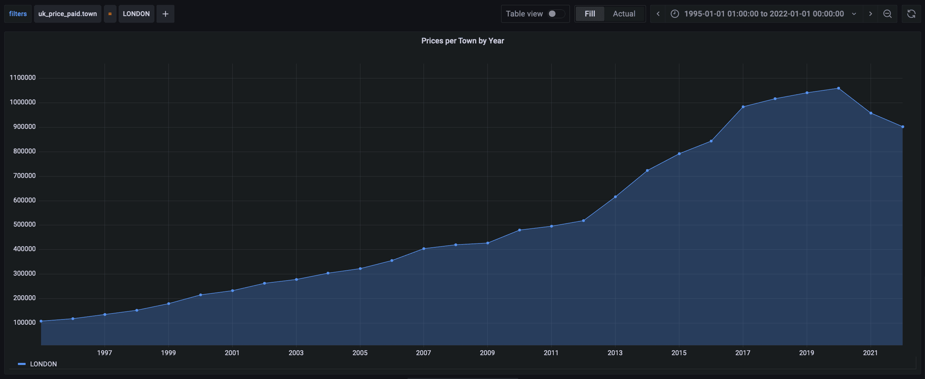925x379 pixels.
Task: Click the filters label
Action: pyautogui.click(x=18, y=14)
